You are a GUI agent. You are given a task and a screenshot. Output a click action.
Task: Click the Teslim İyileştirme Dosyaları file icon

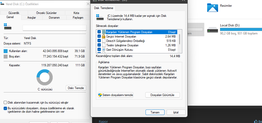(x=104, y=45)
